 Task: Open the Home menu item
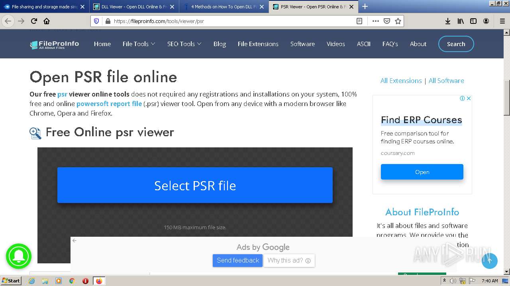click(102, 44)
